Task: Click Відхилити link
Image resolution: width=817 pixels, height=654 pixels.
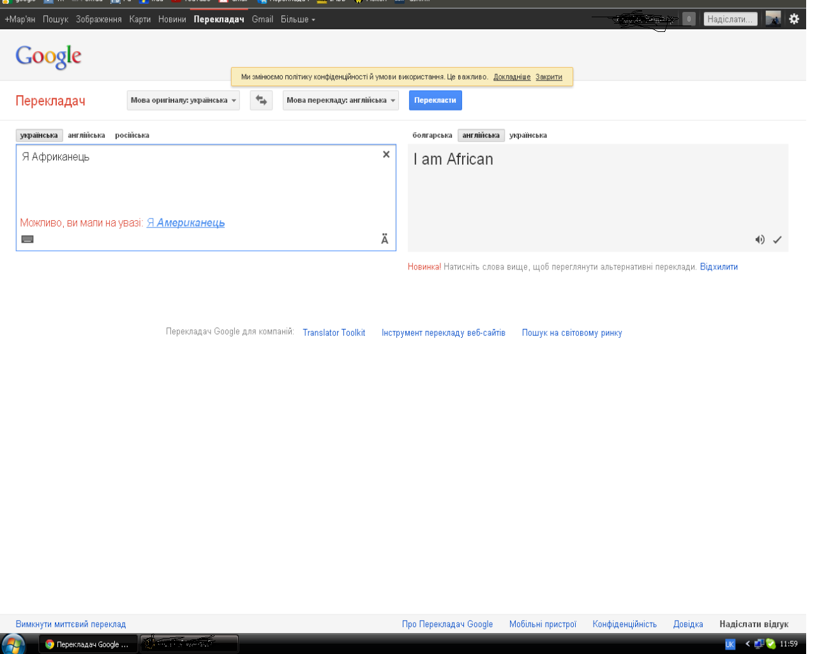Action: pyautogui.click(x=719, y=267)
